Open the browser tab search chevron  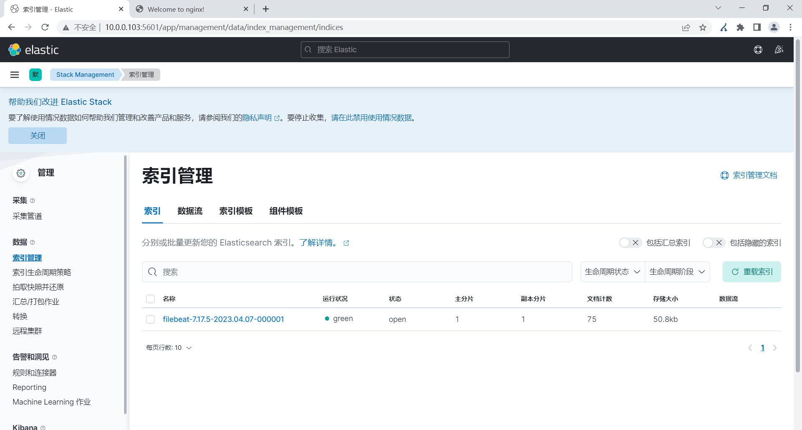[718, 8]
